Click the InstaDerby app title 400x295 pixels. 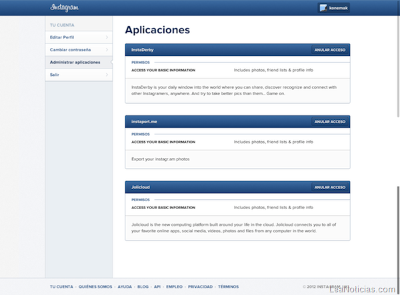point(143,50)
